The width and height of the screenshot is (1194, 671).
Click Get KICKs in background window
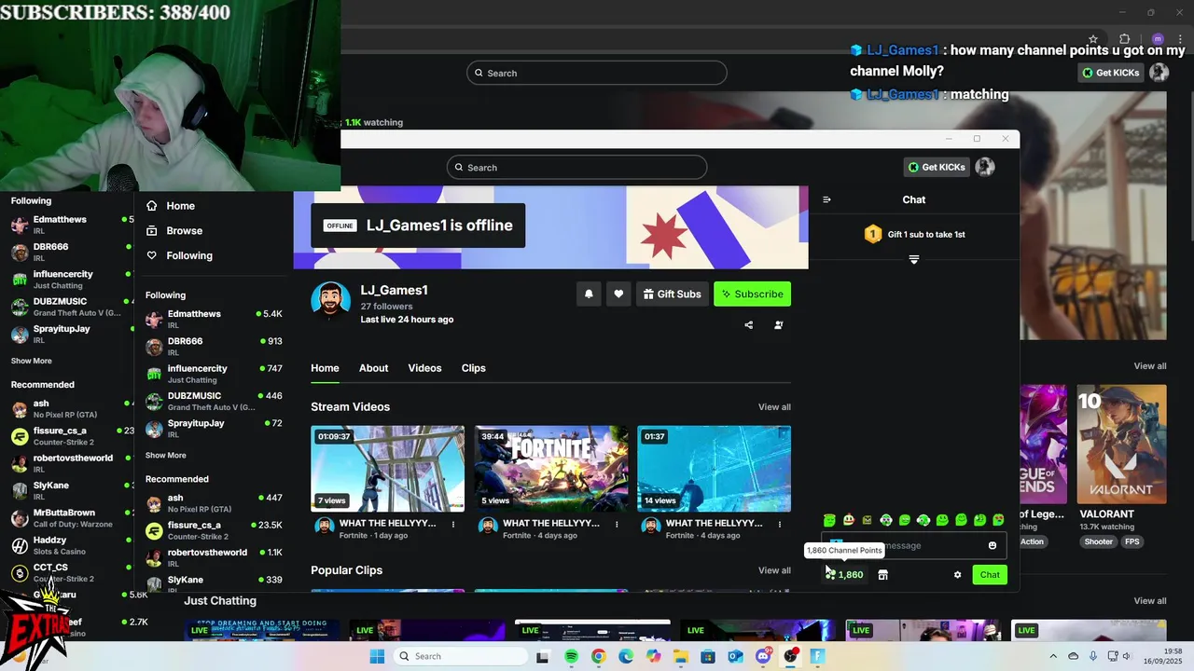[x=1111, y=73]
